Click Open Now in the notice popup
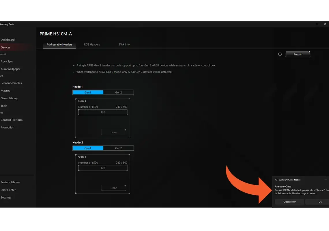Screen dimensions: 329x231 click(289, 202)
